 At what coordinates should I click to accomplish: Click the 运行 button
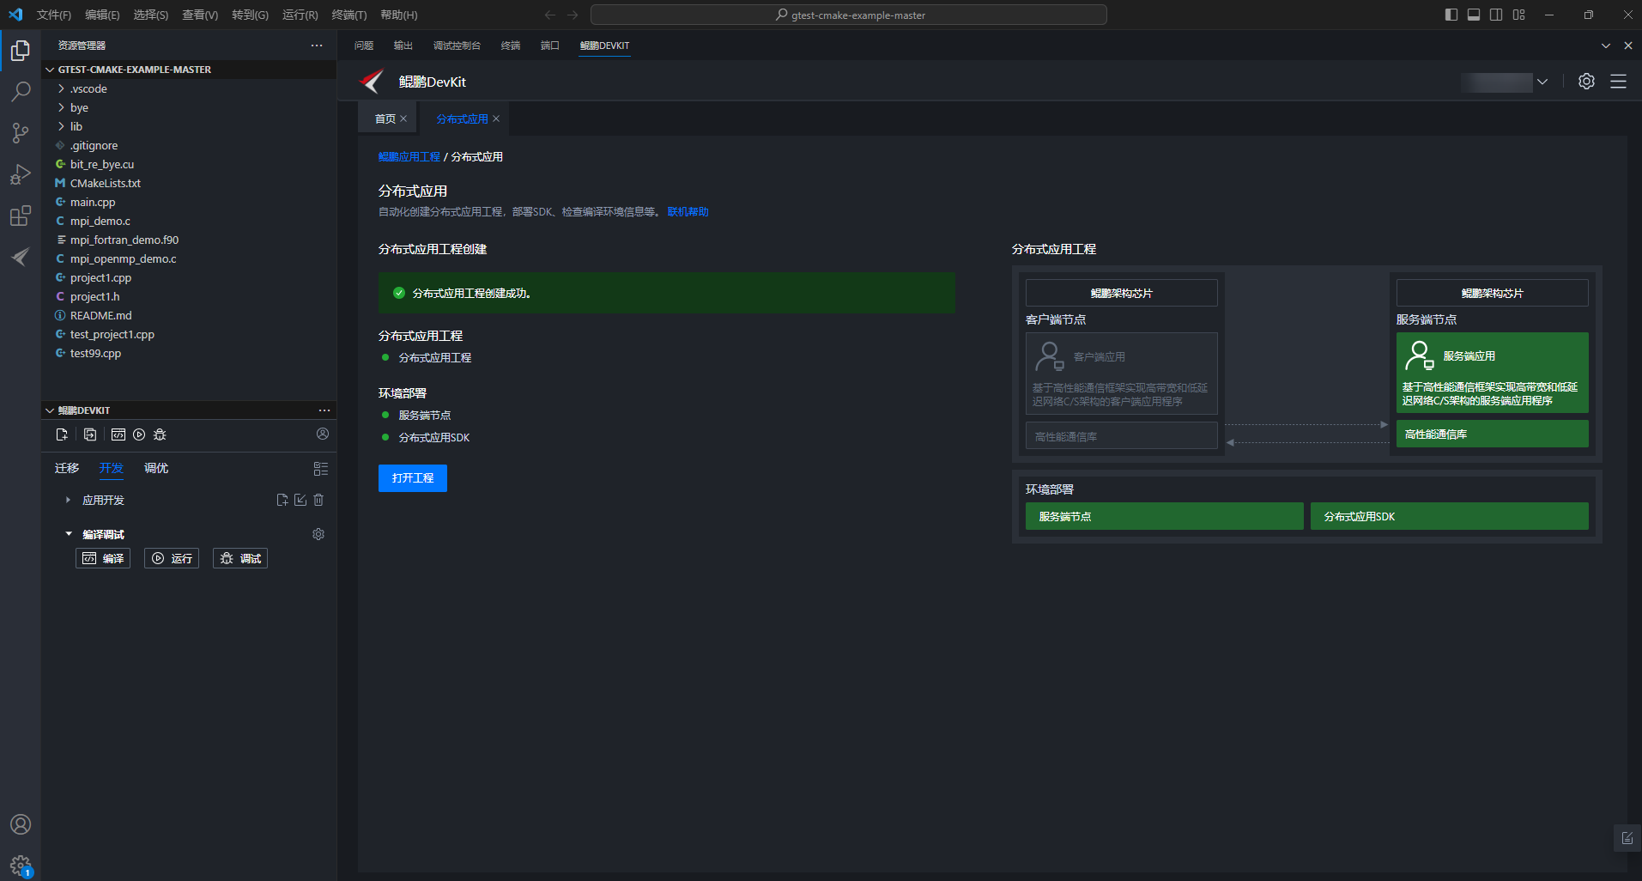[x=172, y=558]
